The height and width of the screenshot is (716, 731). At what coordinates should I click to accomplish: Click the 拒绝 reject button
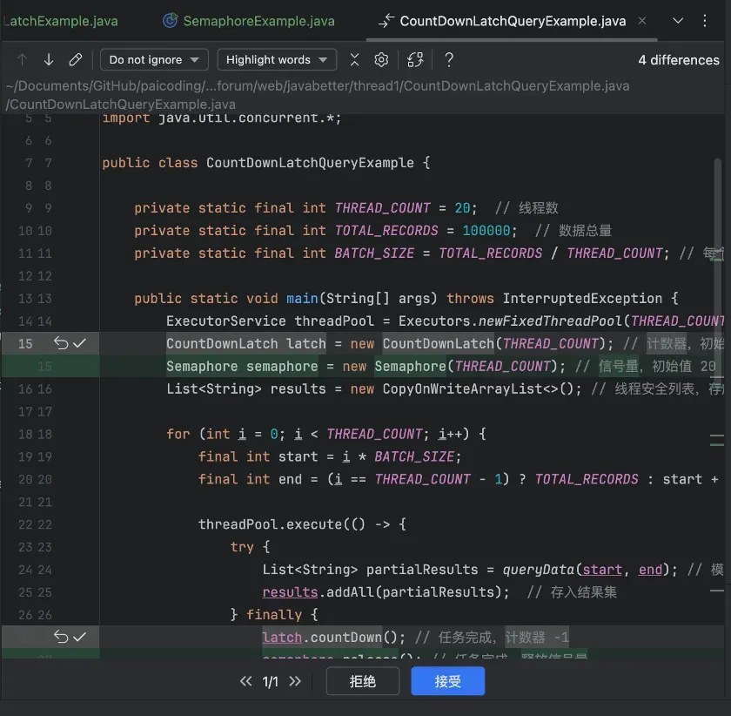(x=362, y=681)
